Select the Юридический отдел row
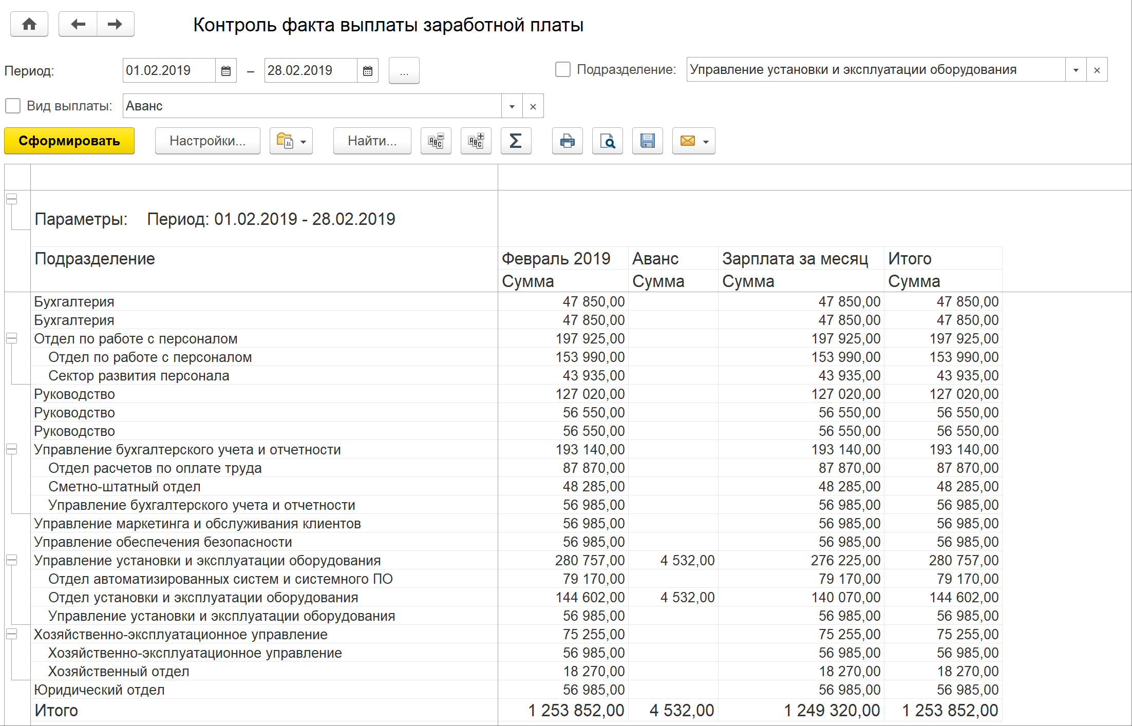Screen dimensions: 1132x726 tap(516, 690)
